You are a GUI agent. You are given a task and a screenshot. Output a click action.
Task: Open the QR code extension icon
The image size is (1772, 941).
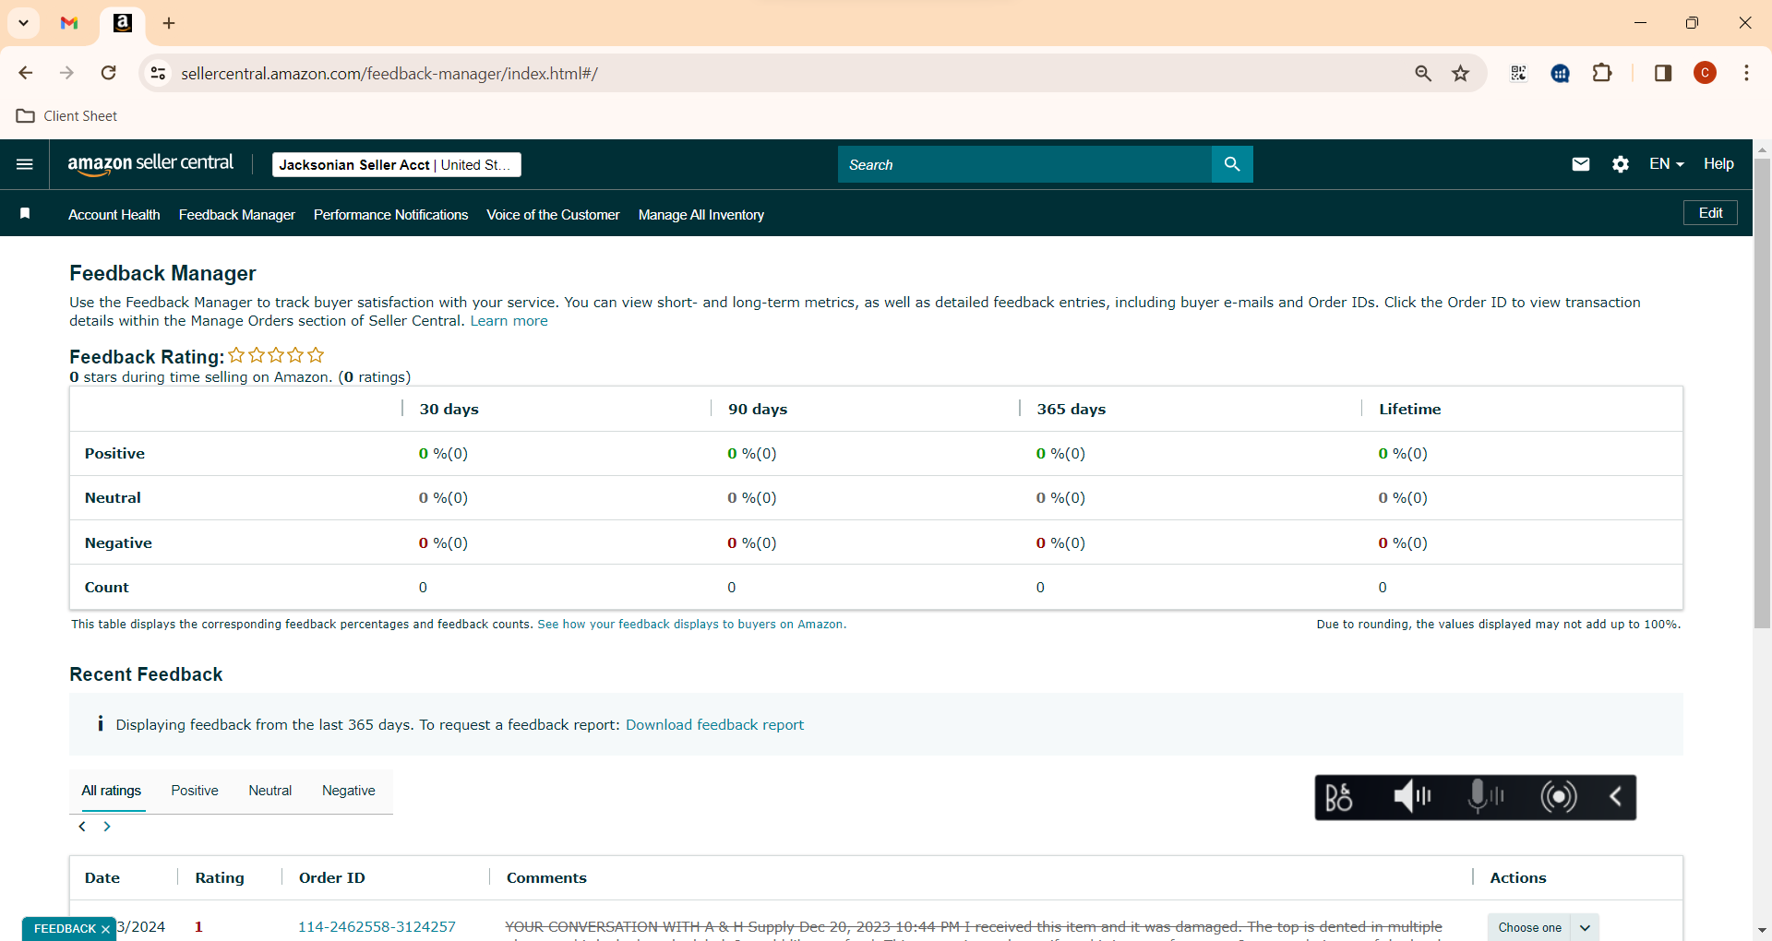click(x=1519, y=73)
